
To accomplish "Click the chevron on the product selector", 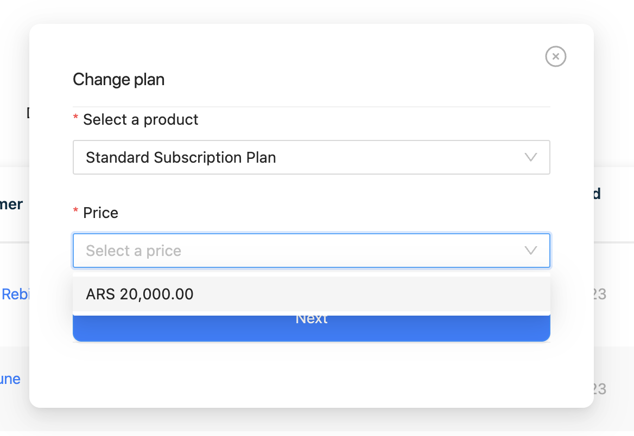I will click(x=530, y=157).
